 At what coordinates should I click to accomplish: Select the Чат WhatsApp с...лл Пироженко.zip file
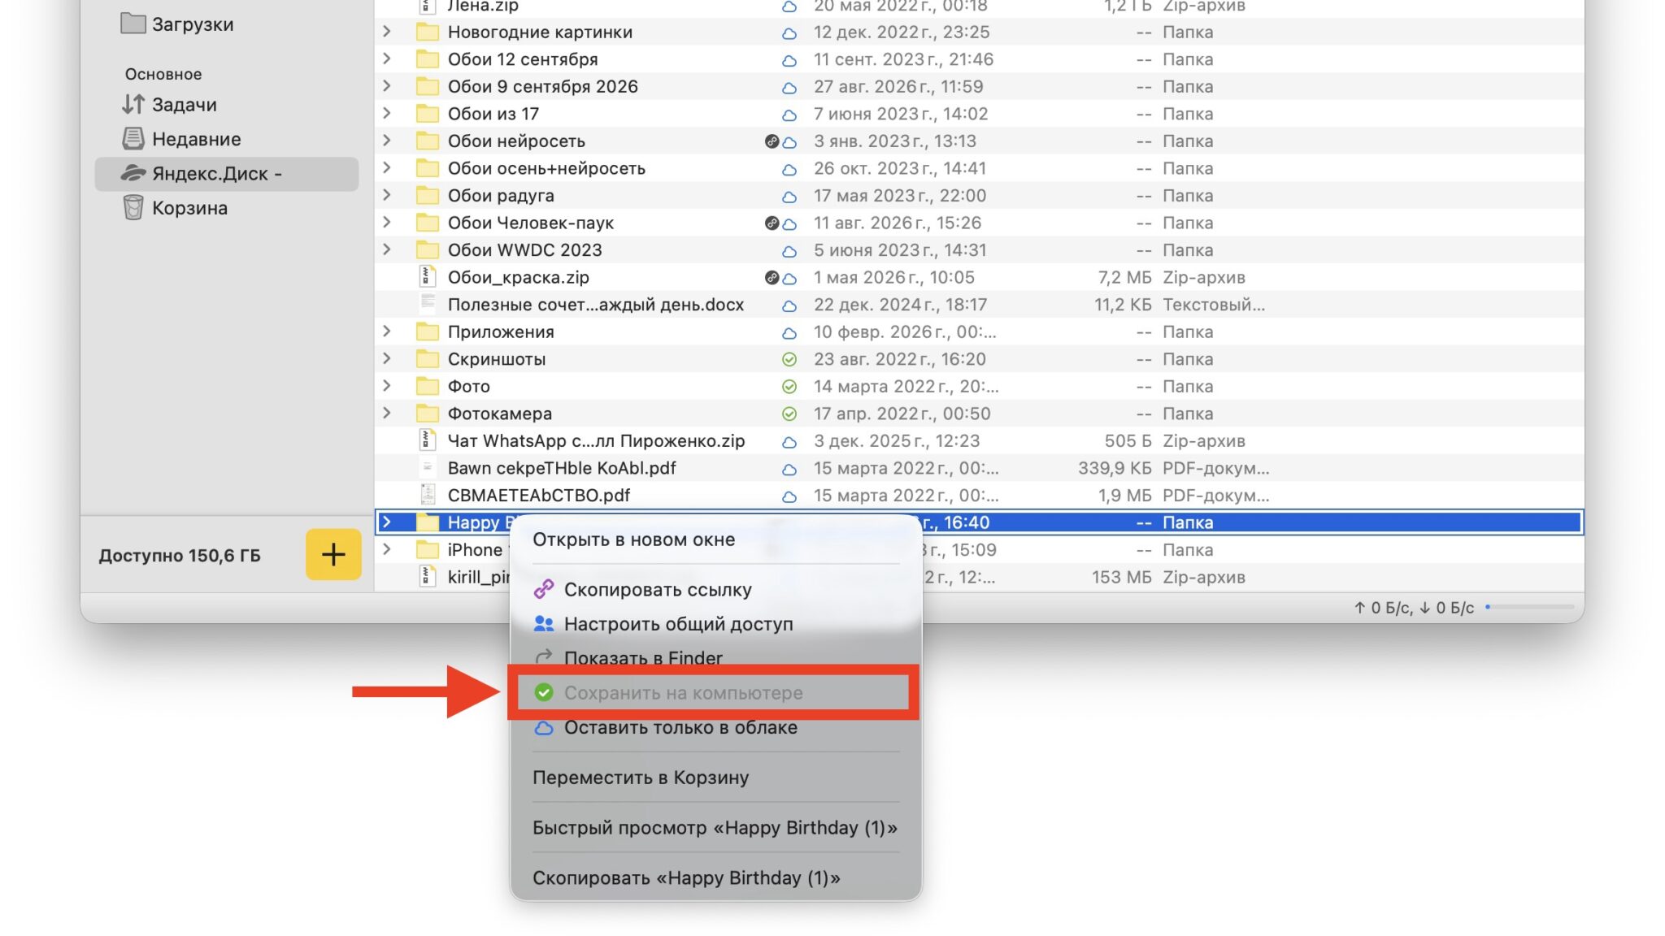[x=979, y=441]
